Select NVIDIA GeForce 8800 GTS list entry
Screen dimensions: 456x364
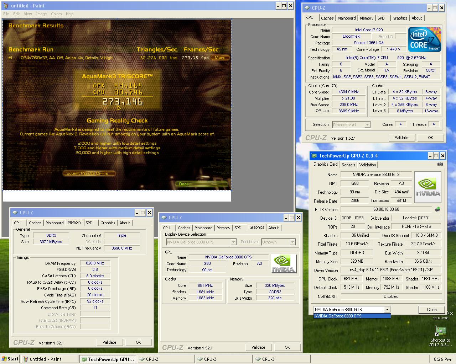tap(352, 316)
